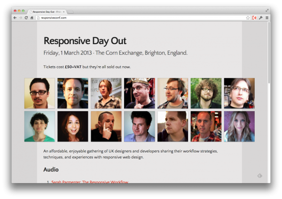Select photo of man glancing sideways in hoodie
The height and width of the screenshot is (199, 282).
coord(172,126)
